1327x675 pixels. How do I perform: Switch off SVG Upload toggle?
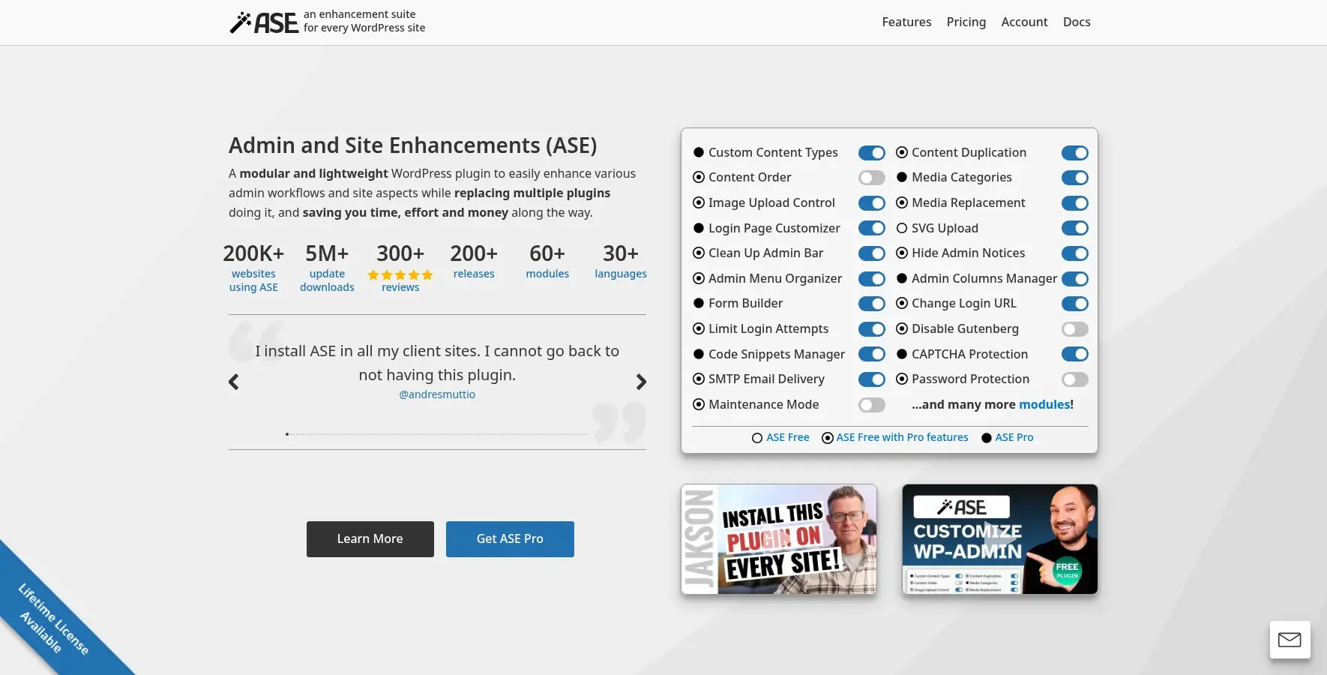pos(1075,228)
